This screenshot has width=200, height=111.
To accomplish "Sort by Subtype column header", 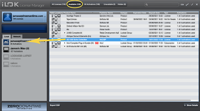I will pyautogui.click(x=124, y=13).
